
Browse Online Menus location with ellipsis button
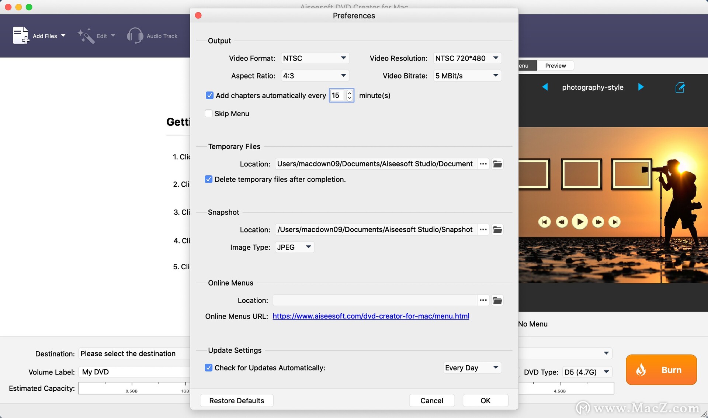pyautogui.click(x=483, y=300)
